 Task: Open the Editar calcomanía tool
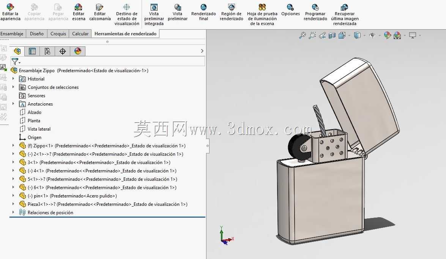[100, 12]
